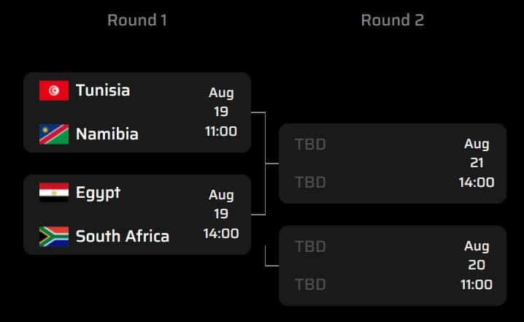524x322 pixels.
Task: Open the Egypt team link
Action: (x=99, y=193)
